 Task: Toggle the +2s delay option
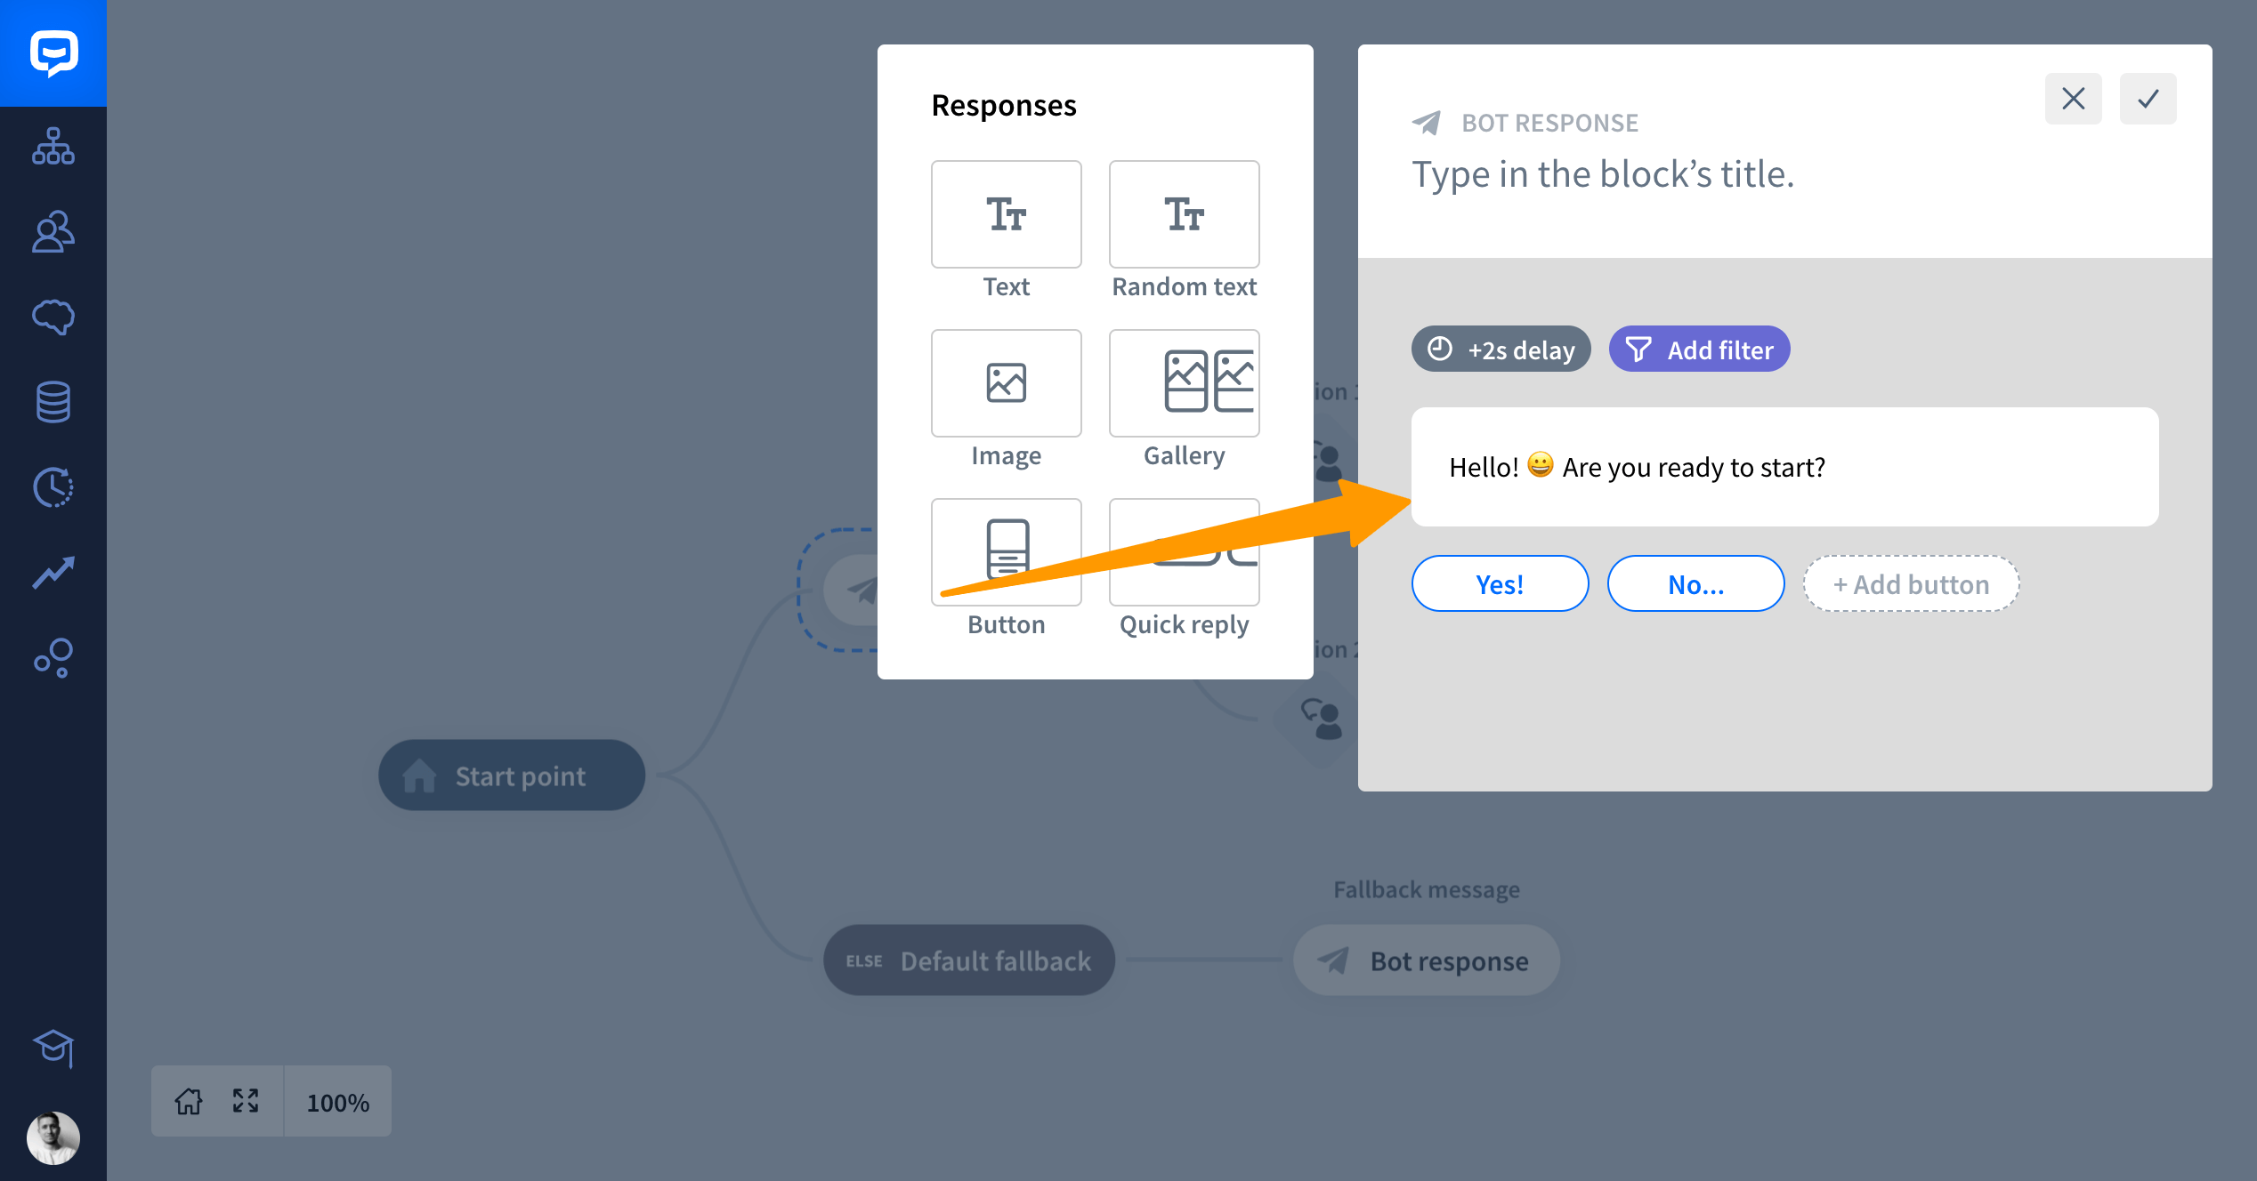[1501, 349]
